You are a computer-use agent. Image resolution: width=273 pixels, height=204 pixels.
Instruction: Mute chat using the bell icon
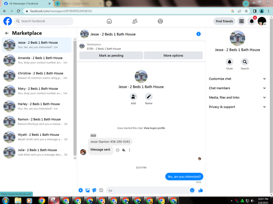(229, 62)
